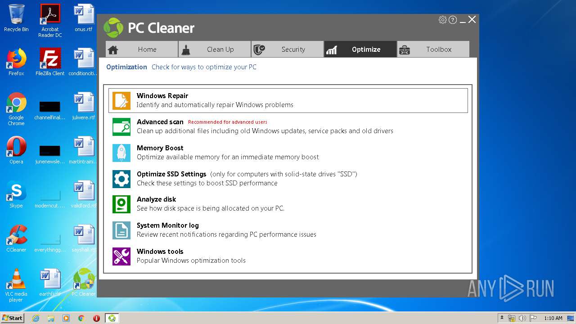Open Windows Explorer folder in taskbar

click(x=51, y=318)
